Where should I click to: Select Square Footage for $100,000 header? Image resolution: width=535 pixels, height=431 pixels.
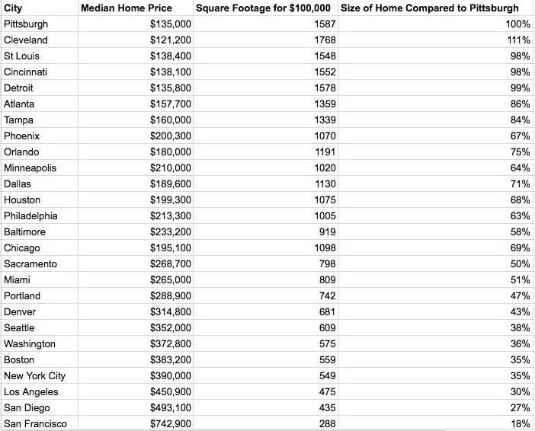tap(266, 8)
